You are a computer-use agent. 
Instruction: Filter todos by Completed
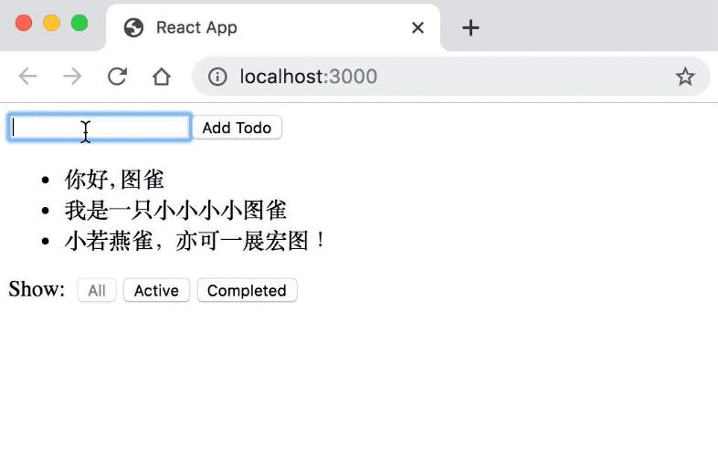[x=247, y=290]
